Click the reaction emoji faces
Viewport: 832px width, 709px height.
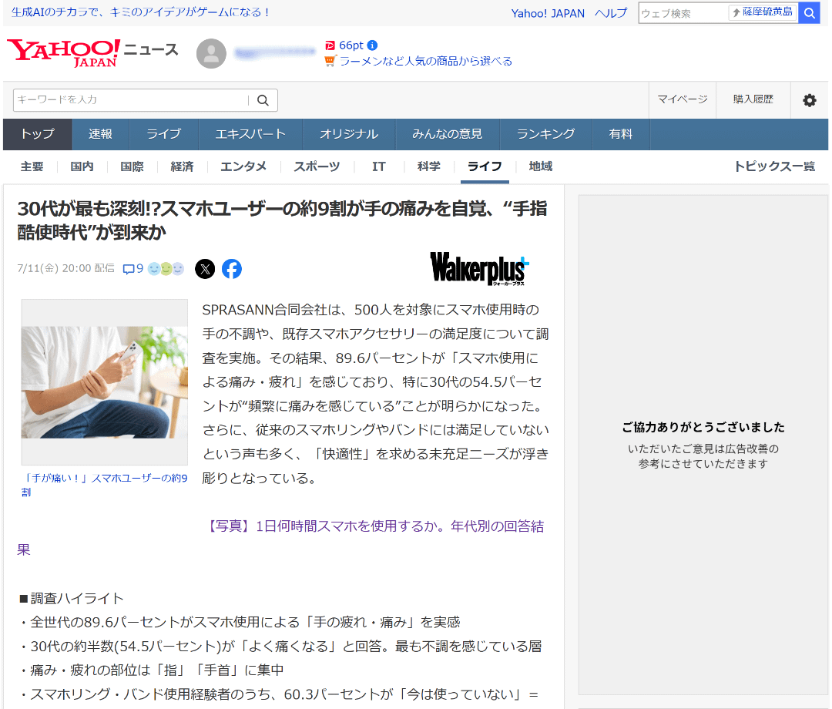166,269
